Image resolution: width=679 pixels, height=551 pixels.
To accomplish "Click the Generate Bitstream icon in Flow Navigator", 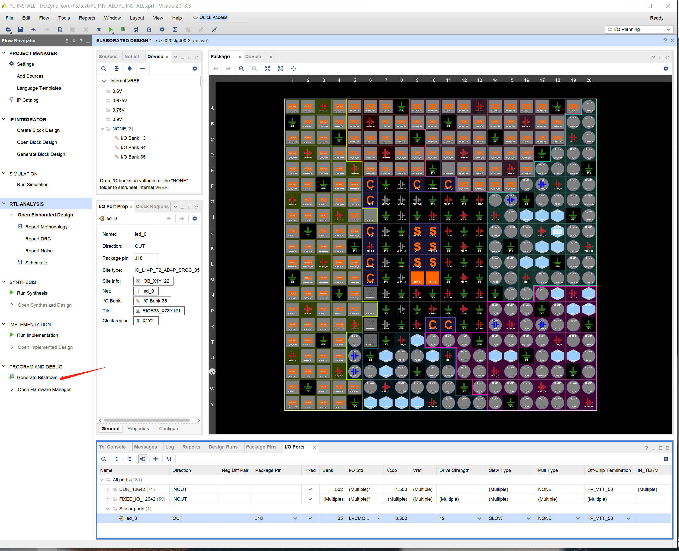I will [12, 377].
